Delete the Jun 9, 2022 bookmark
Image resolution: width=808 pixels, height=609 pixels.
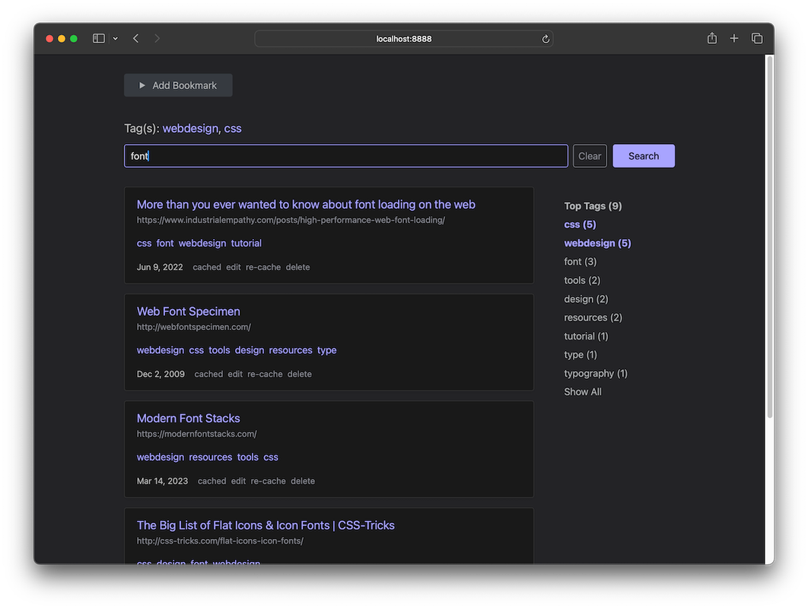[x=297, y=267]
